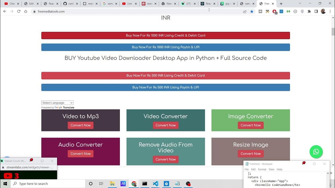Screen dimensions: 335x188
Task: Expand the Select Language dropdown
Action: [57, 103]
